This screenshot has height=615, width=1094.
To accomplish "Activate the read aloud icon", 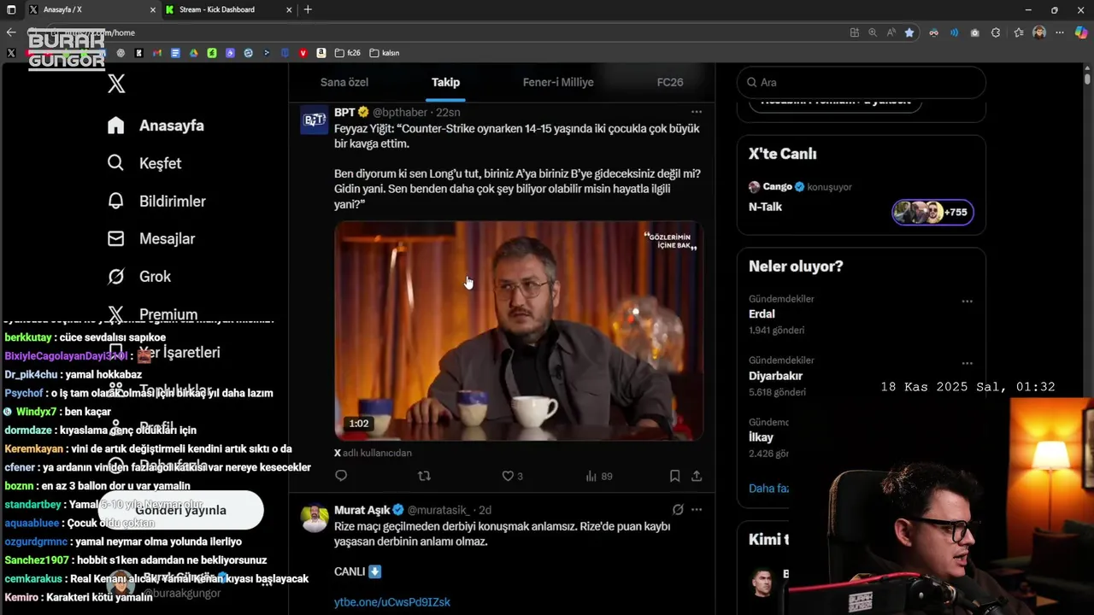I will tap(891, 32).
